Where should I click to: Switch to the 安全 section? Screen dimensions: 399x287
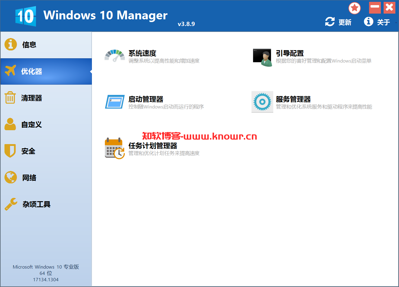46,151
